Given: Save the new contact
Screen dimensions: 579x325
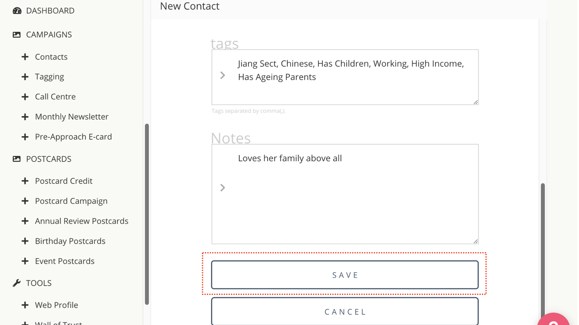Looking at the screenshot, I should coord(345,275).
